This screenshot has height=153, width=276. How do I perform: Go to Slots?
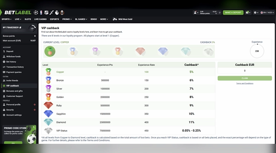click(x=28, y=19)
